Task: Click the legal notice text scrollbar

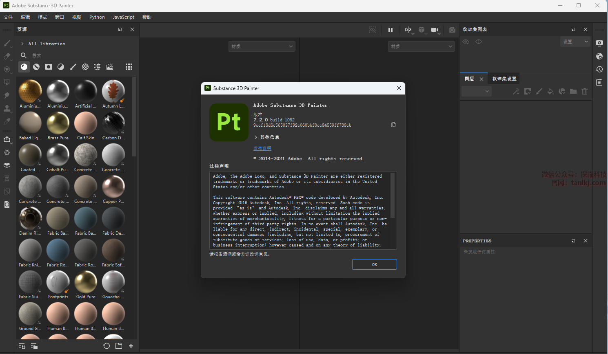Action: [393, 196]
